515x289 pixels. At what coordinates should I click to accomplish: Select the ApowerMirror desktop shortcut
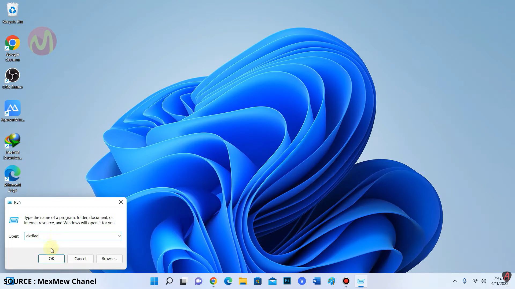click(12, 111)
